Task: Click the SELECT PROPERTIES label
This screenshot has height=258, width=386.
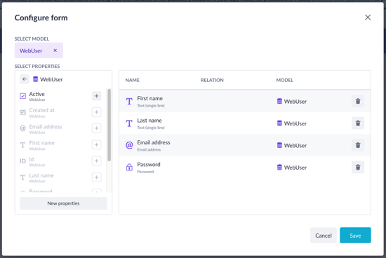Action: pyautogui.click(x=37, y=67)
